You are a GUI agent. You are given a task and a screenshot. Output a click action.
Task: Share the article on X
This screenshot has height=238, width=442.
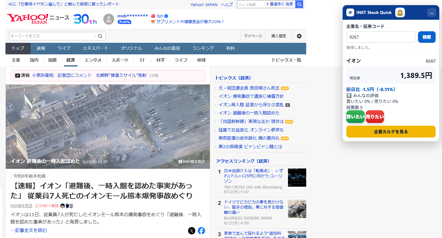pos(192,231)
